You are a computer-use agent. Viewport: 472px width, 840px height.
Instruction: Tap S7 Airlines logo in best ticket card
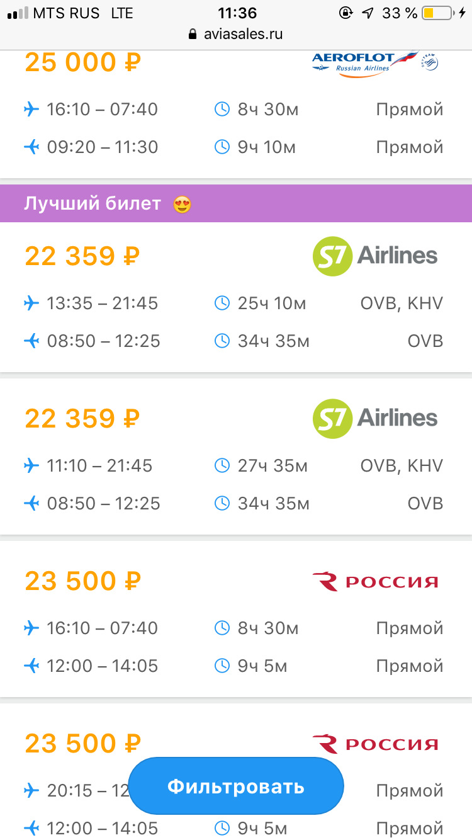375,256
